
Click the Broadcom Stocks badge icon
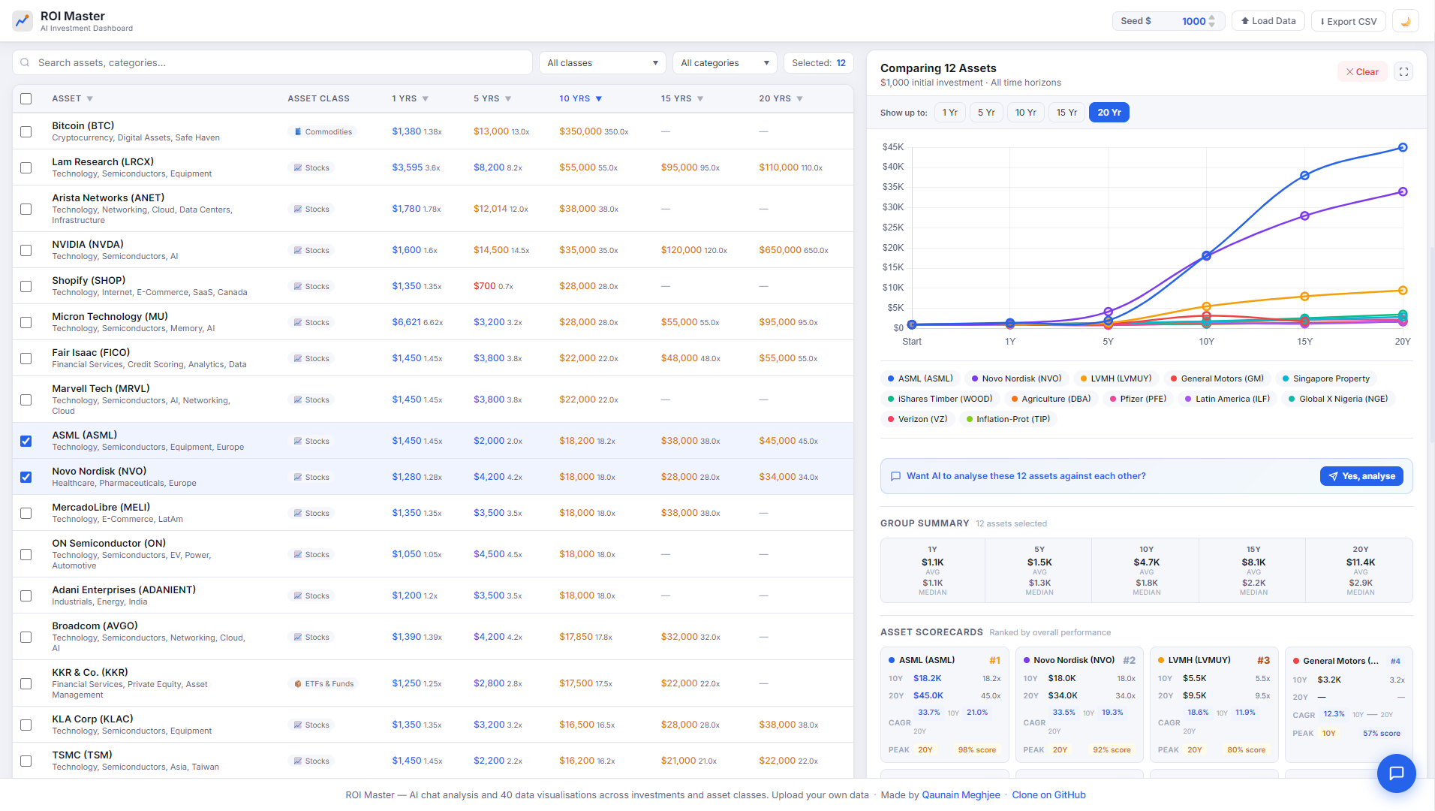point(298,638)
